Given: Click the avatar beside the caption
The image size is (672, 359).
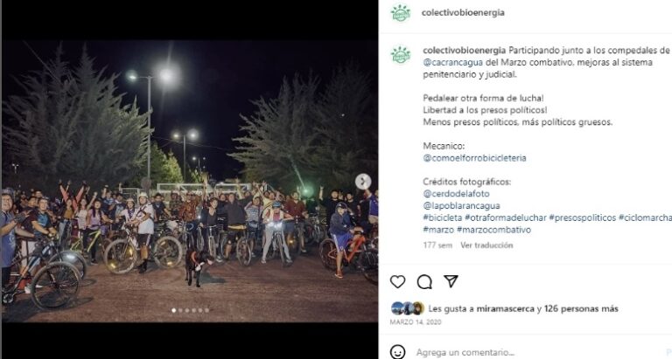Looking at the screenshot, I should point(400,55).
